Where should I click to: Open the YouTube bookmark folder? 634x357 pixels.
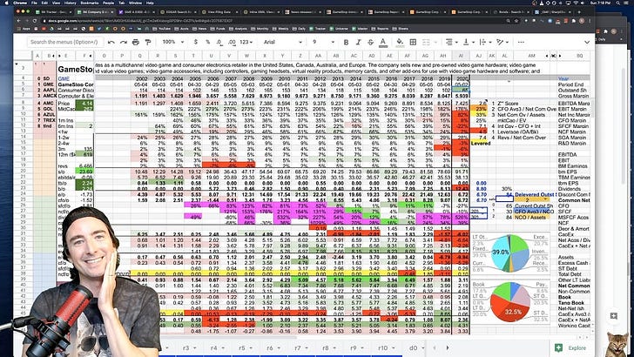pyautogui.click(x=161, y=29)
